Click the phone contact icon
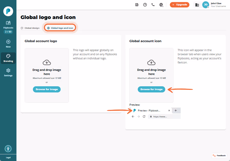 (153, 5)
